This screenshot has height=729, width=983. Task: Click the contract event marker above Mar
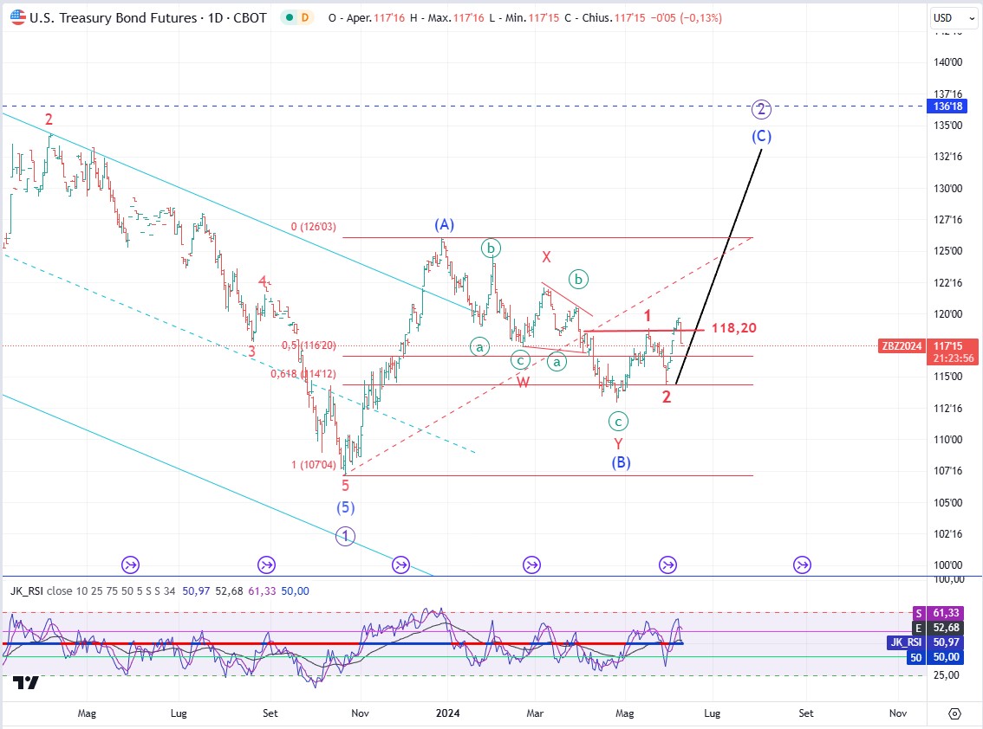531,564
